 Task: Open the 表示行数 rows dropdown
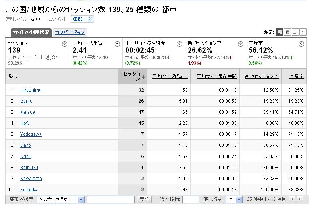coord(234,200)
